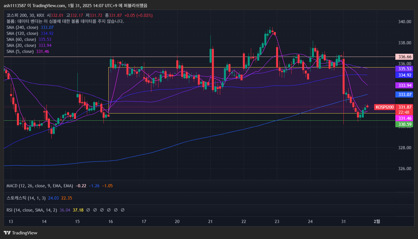Screen dimensions: 418x239
Task: Click the blue 333.07 axis label
Action: (405, 95)
